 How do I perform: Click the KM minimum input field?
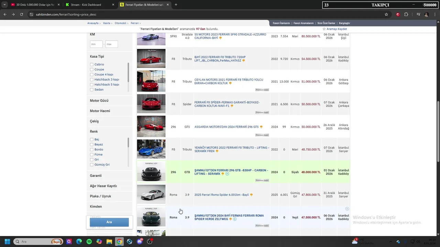coord(96,44)
